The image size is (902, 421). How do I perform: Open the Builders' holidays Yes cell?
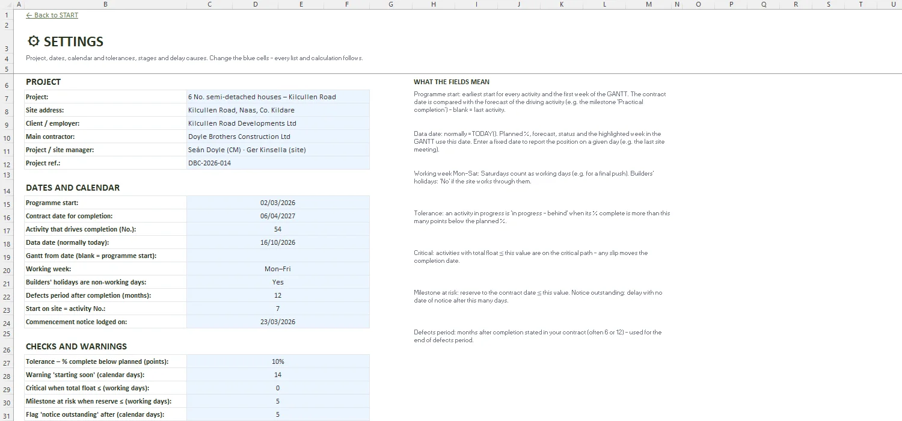coord(278,282)
